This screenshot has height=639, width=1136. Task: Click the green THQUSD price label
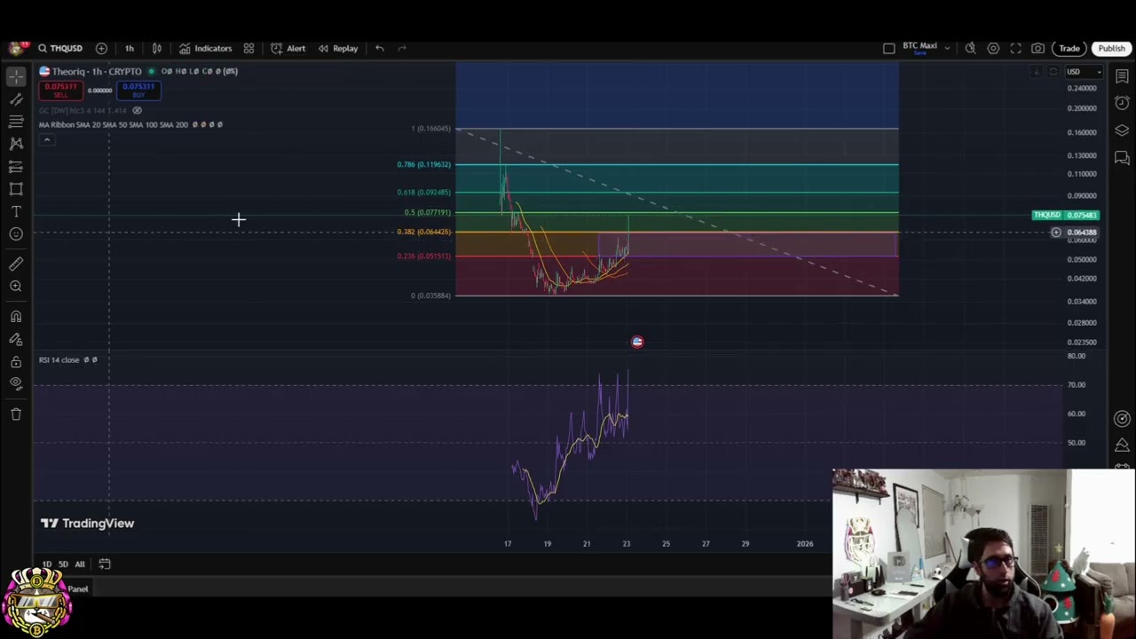point(1066,215)
